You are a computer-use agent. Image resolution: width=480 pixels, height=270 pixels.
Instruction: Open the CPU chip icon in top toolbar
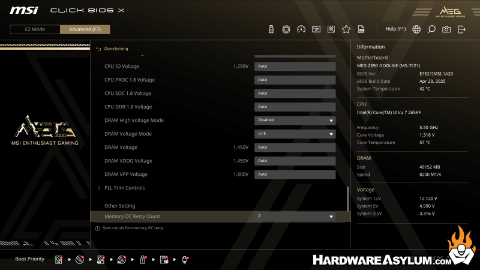pyautogui.click(x=286, y=29)
